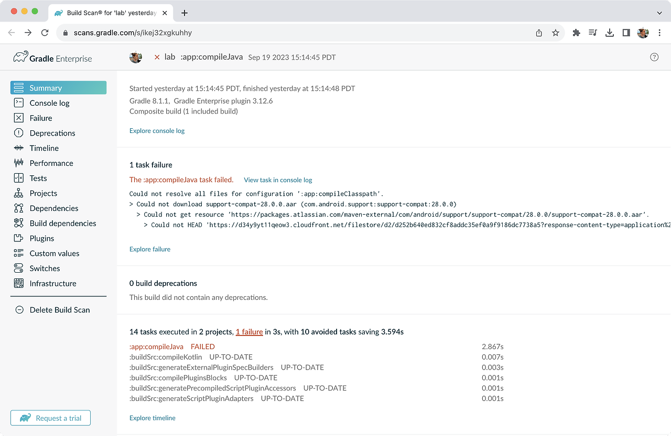Screen dimensions: 671x436
Task: Click the '1 task failure' heading
Action: [151, 165]
